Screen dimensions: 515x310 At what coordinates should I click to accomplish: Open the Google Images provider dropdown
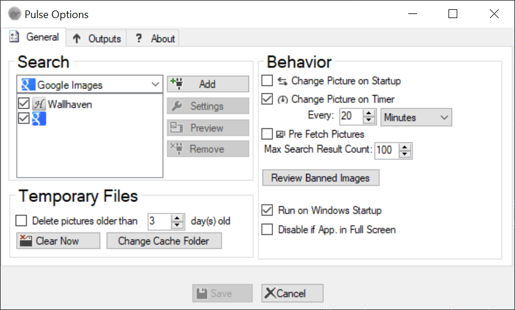point(90,85)
